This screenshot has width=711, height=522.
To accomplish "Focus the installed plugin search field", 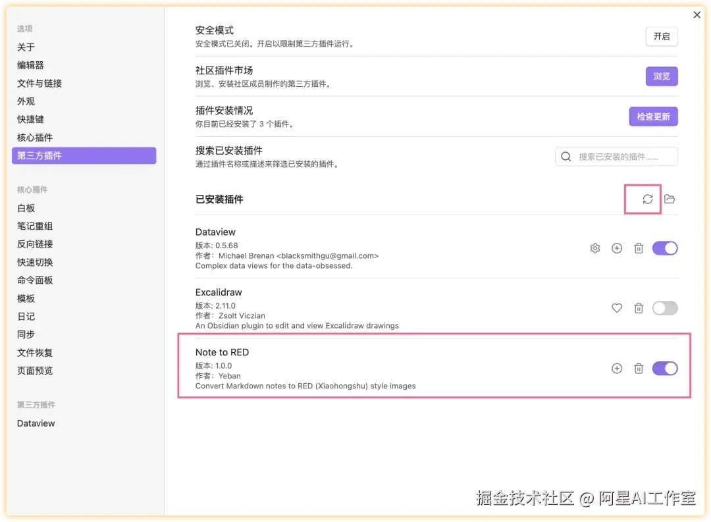I will point(616,157).
